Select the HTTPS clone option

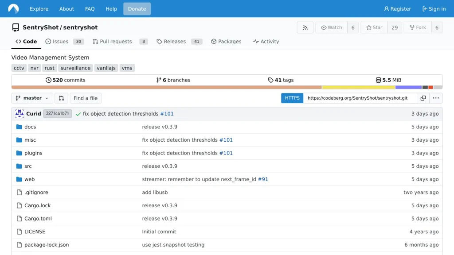click(x=292, y=98)
